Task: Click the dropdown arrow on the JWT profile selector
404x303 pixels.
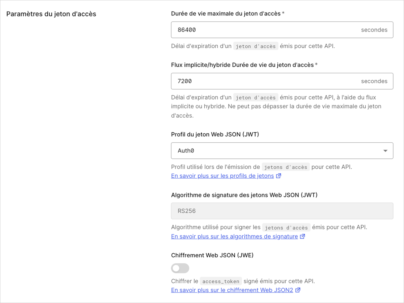Action: 385,150
